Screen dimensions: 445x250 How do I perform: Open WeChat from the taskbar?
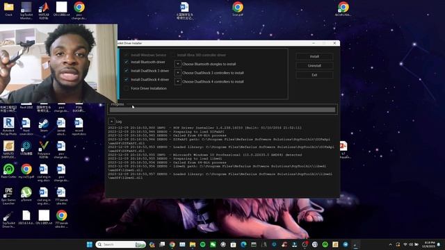213,244
